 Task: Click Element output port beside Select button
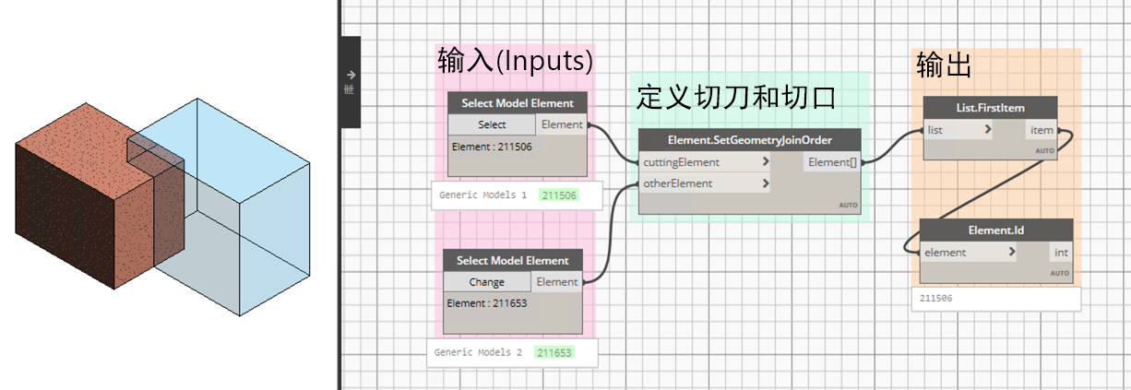pos(561,124)
